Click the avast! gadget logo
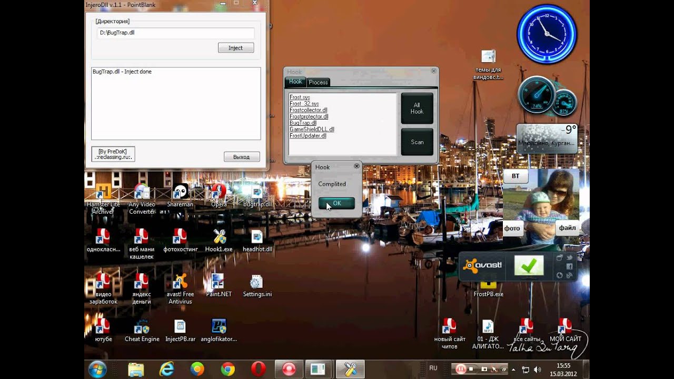This screenshot has height=379, width=674. (482, 266)
